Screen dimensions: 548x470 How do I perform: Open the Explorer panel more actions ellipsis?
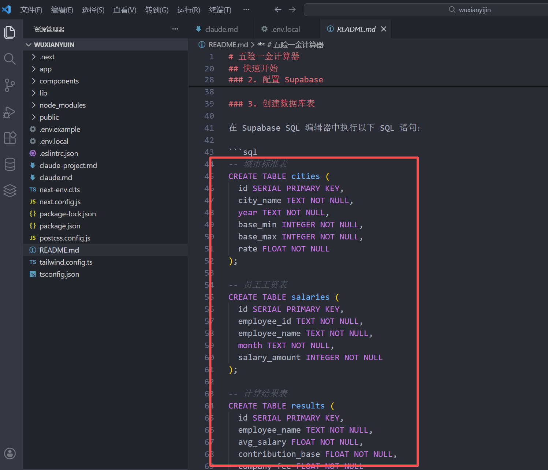(x=175, y=29)
